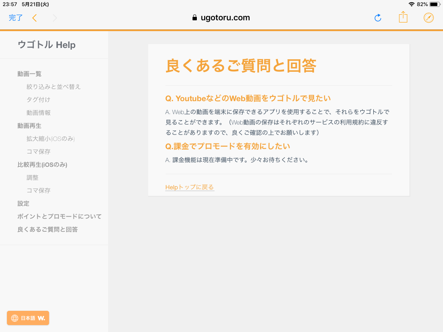Tap the 完了 done button
This screenshot has height=332, width=443.
[x=16, y=18]
